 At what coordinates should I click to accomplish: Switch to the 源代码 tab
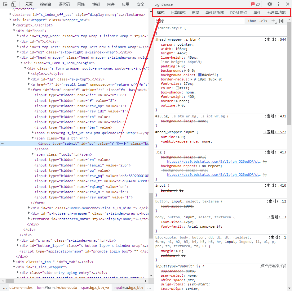coord(64,4)
